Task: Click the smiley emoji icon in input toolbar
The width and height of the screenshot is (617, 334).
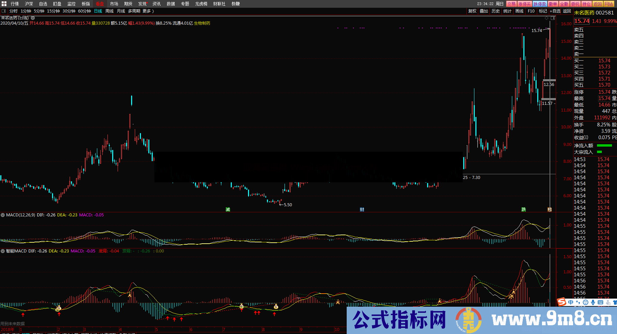Action: coord(585,302)
